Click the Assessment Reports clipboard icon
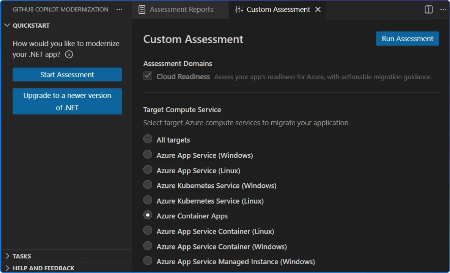Screen dimensions: 450x273 [142, 9]
